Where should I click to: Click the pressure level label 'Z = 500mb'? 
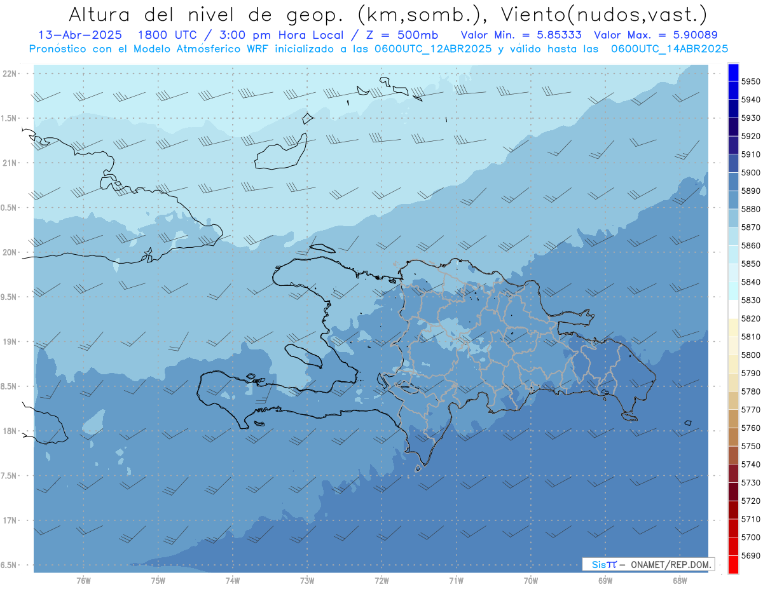[401, 36]
